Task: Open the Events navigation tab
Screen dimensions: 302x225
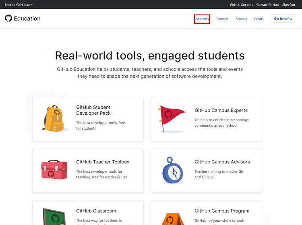Action: (x=259, y=19)
